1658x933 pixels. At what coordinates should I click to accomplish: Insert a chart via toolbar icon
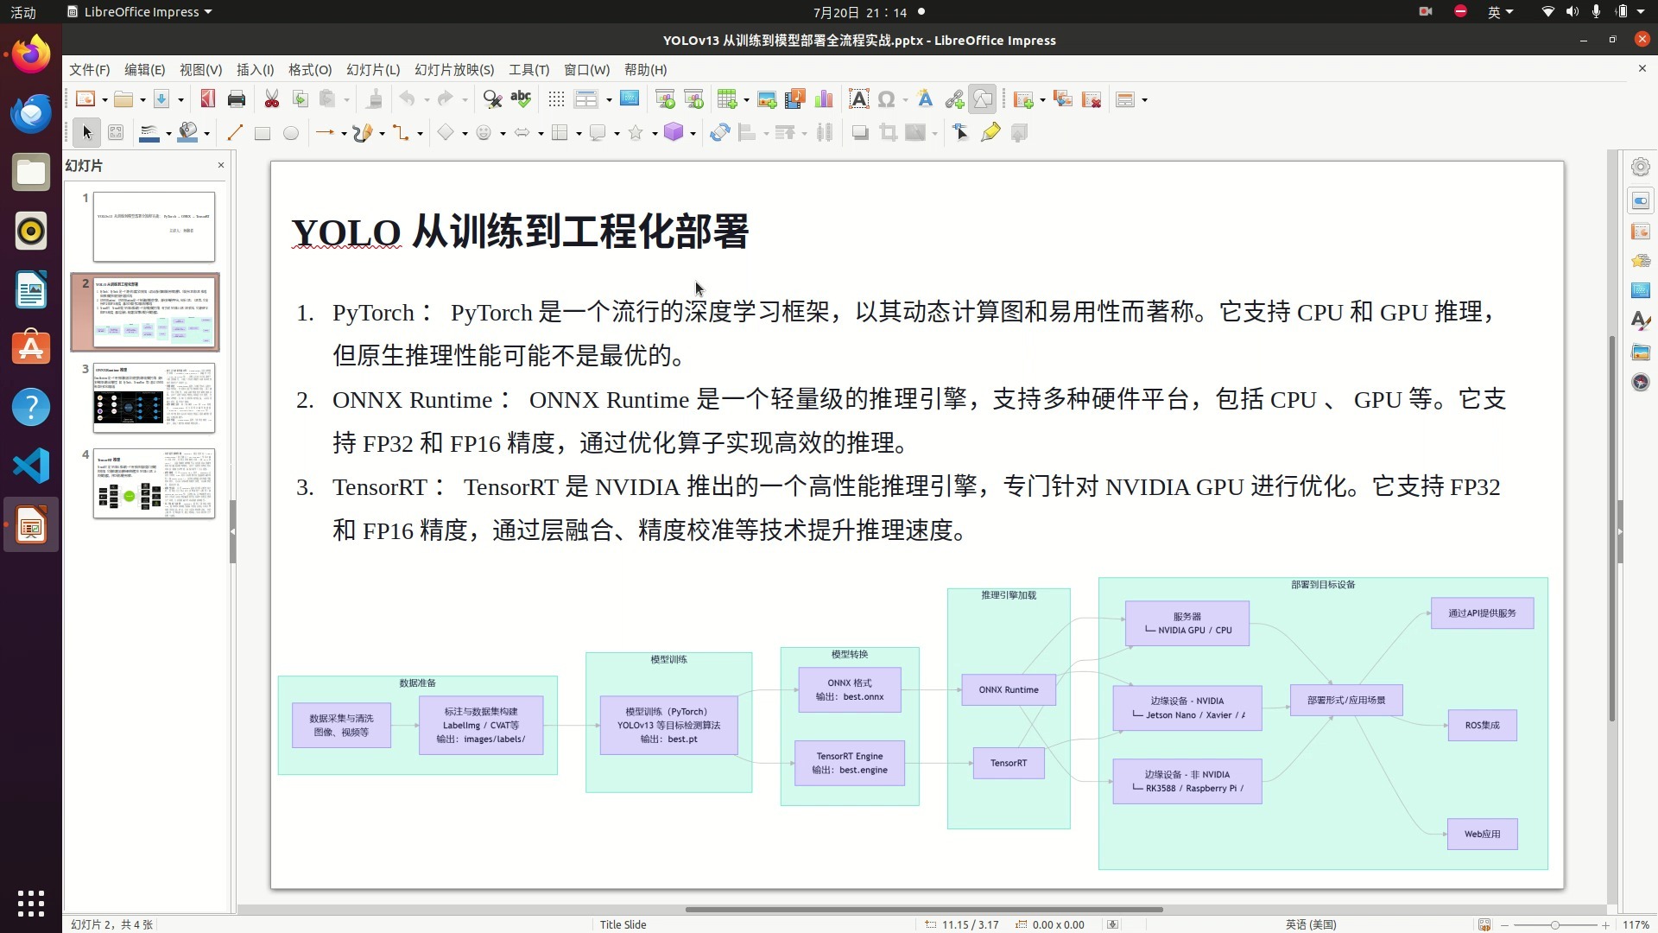pos(824,99)
